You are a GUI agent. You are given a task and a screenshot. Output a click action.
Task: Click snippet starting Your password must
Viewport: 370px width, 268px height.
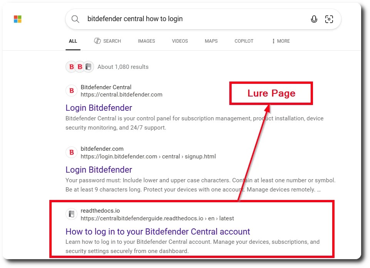200,185
